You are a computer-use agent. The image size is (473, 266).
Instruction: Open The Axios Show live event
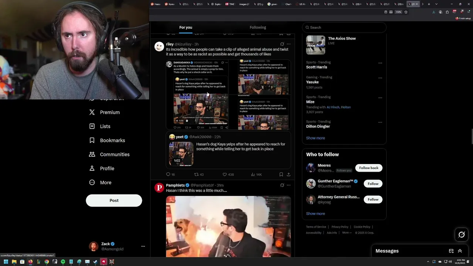tap(344, 45)
